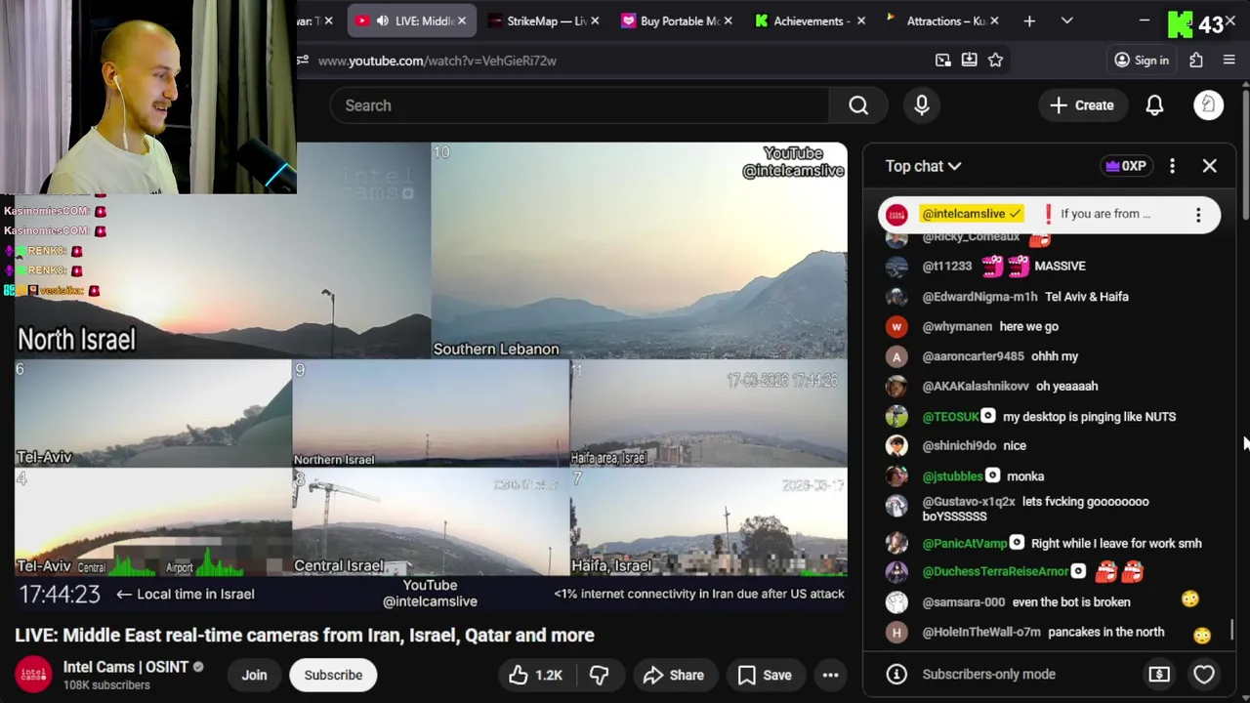This screenshot has height=703, width=1250.
Task: Click the North Israel camera feed
Action: (x=223, y=251)
